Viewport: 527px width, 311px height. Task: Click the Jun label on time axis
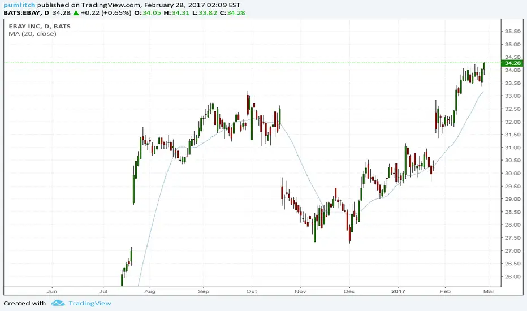52,291
